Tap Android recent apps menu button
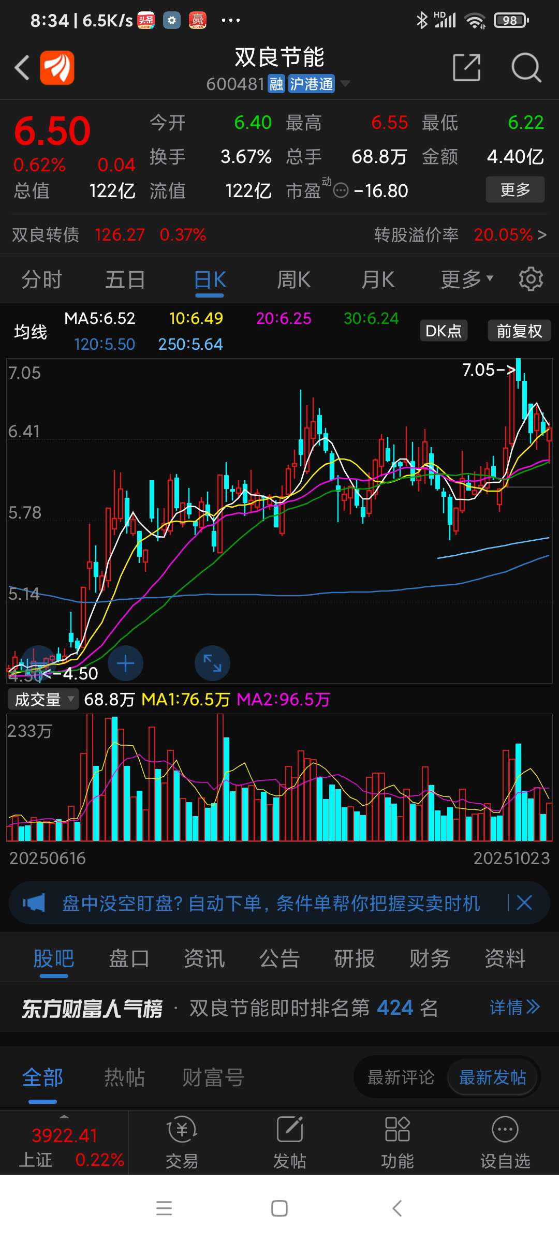The width and height of the screenshot is (559, 1242). [164, 1208]
